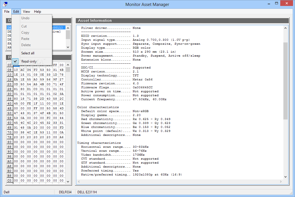
Task: Click hex row header 08
Action: [9, 70]
